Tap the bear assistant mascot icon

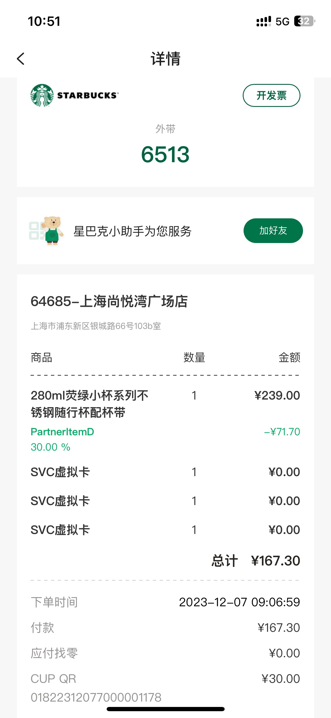tap(51, 231)
